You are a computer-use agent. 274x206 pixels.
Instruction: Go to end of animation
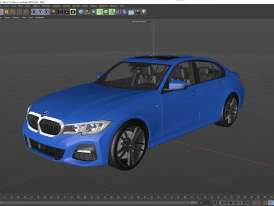(247, 203)
